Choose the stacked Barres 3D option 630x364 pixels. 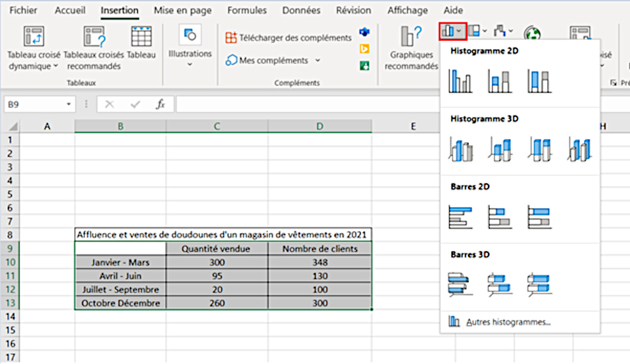[499, 282]
